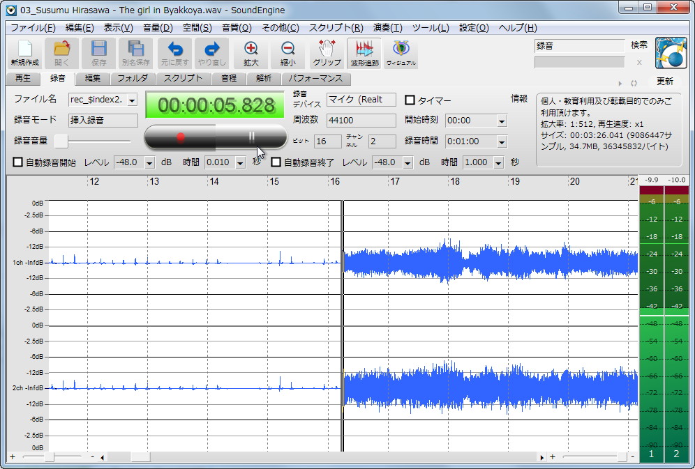Click the waveform horizontal scrollbar thumb
695x469 pixels.
click(141, 457)
